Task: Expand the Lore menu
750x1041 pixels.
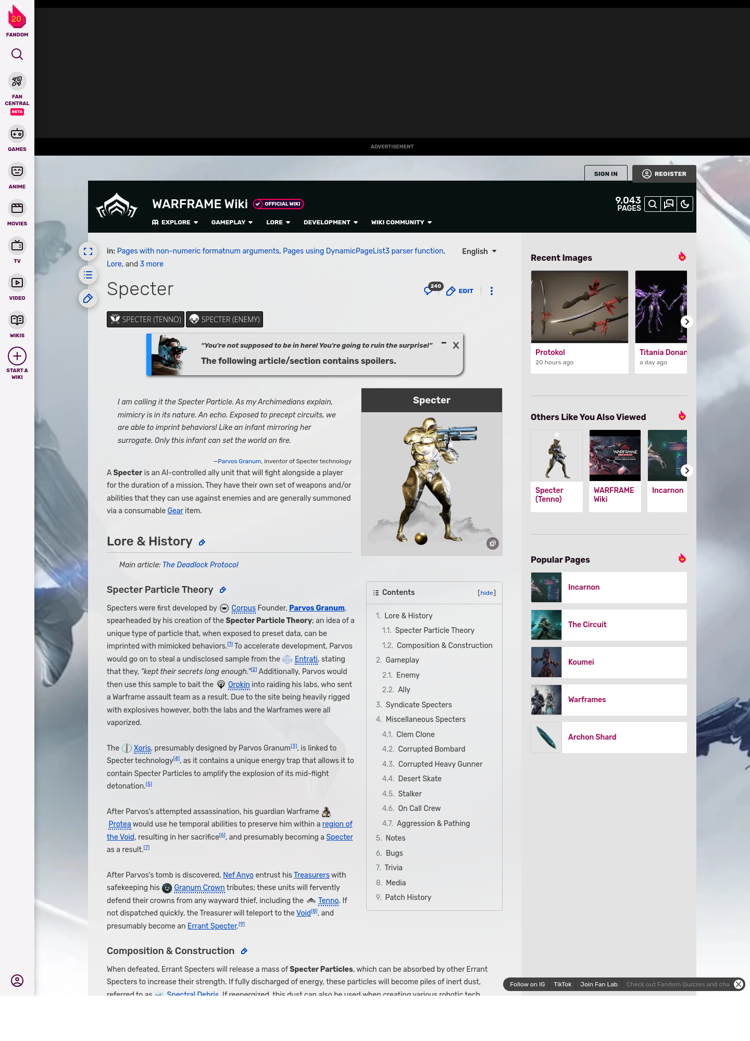Action: coord(278,222)
